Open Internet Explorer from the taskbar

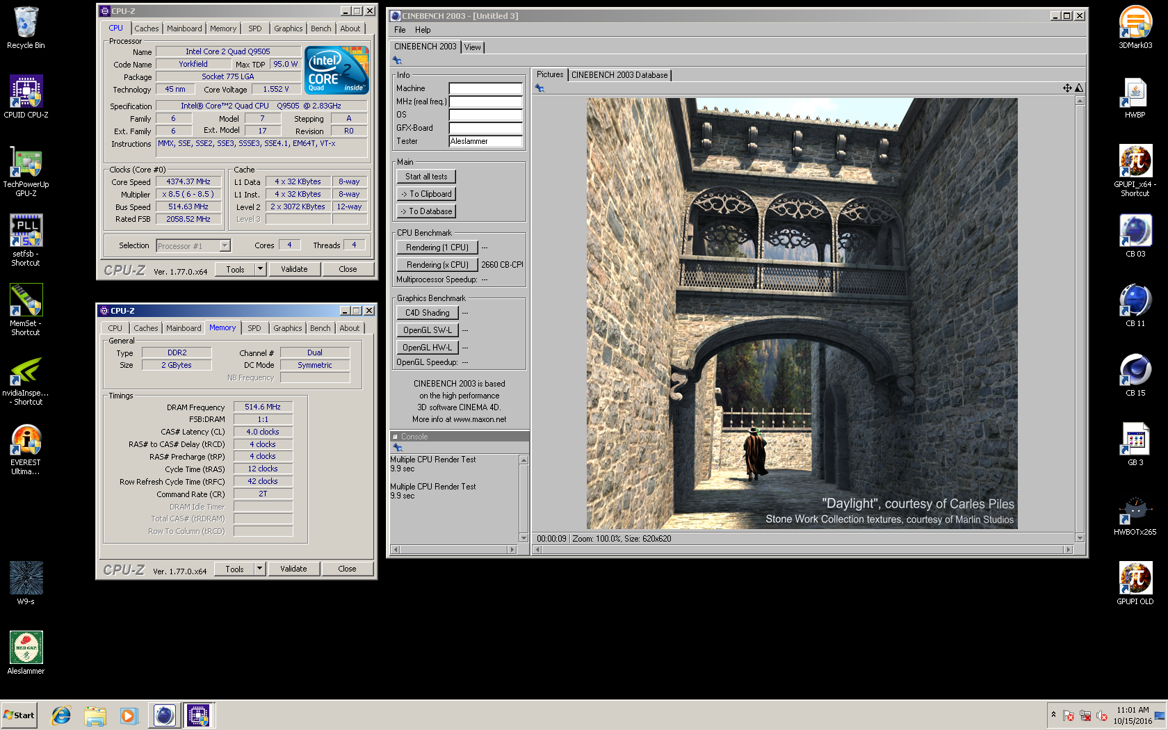[61, 715]
